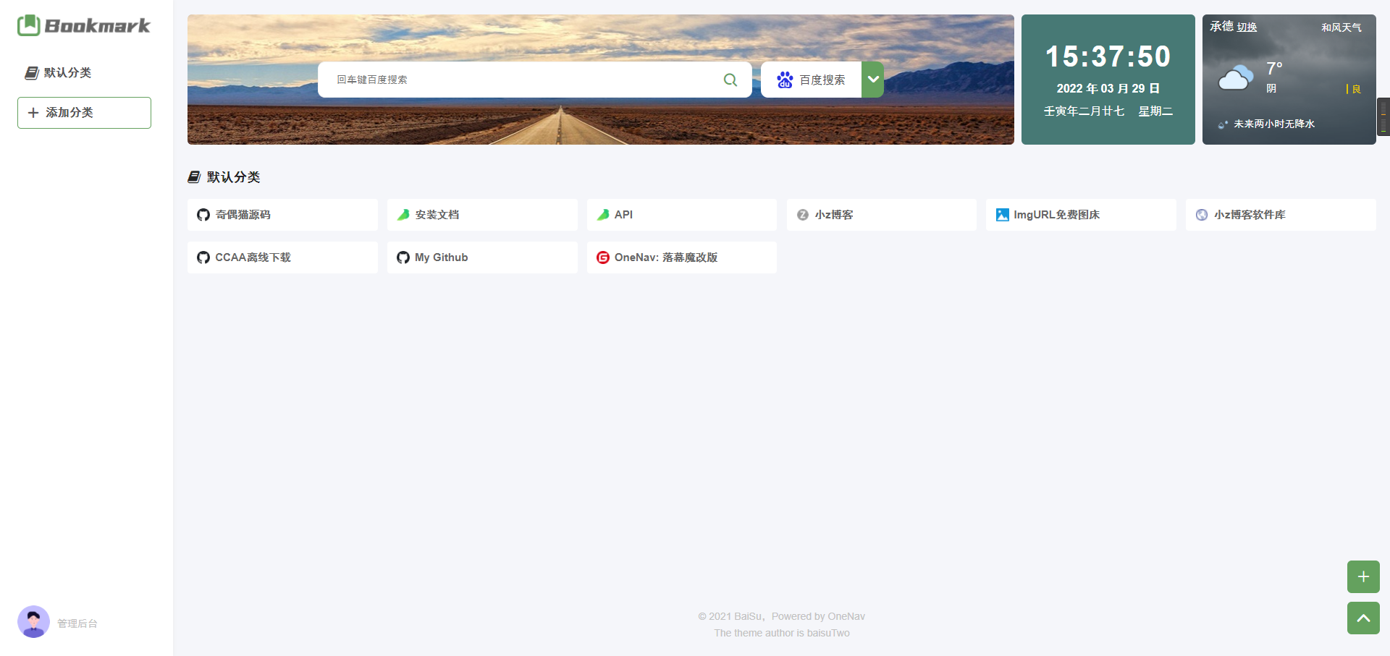Click the book icon beside main 默认分类 heading
Image resolution: width=1390 pixels, height=656 pixels.
pos(194,177)
